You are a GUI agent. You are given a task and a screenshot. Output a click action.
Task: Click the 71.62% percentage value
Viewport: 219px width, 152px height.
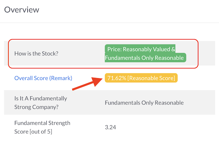click(117, 78)
